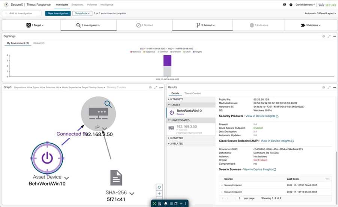Open the Dispositions: All graph filter
The height and width of the screenshot is (207, 338).
23,87
